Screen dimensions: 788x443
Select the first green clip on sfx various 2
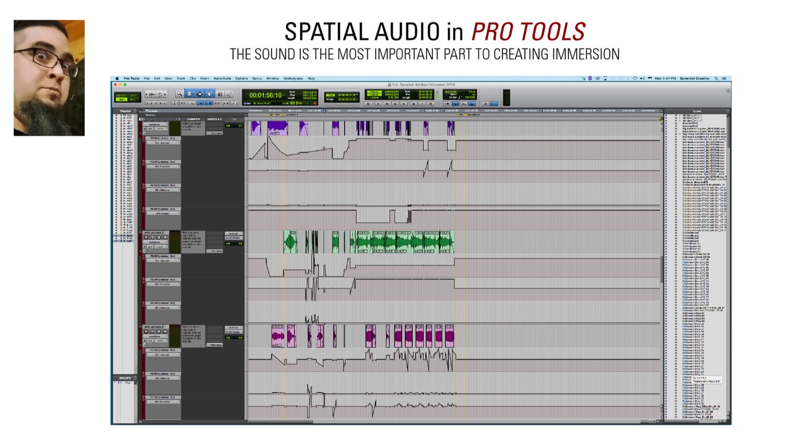(x=289, y=242)
